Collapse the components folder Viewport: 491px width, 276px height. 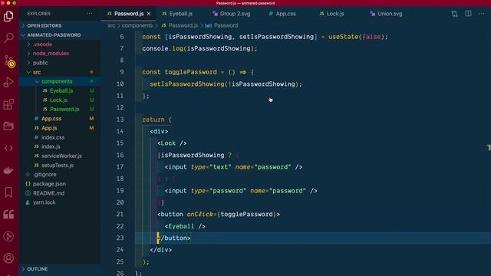click(x=57, y=81)
